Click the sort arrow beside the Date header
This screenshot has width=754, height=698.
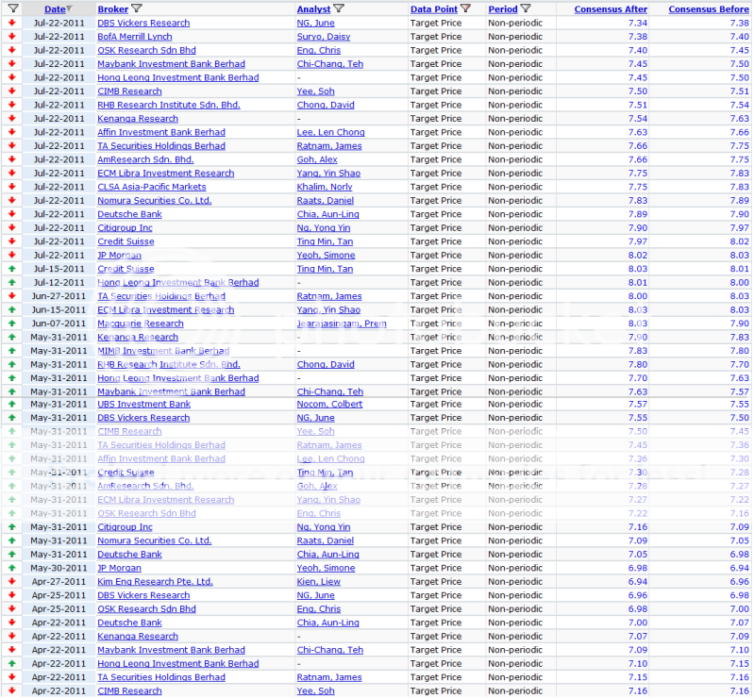click(x=69, y=8)
